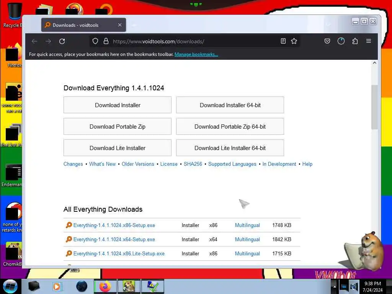This screenshot has height=294, width=392.
Task: Reload the page with the refresh icon
Action: pos(62,41)
